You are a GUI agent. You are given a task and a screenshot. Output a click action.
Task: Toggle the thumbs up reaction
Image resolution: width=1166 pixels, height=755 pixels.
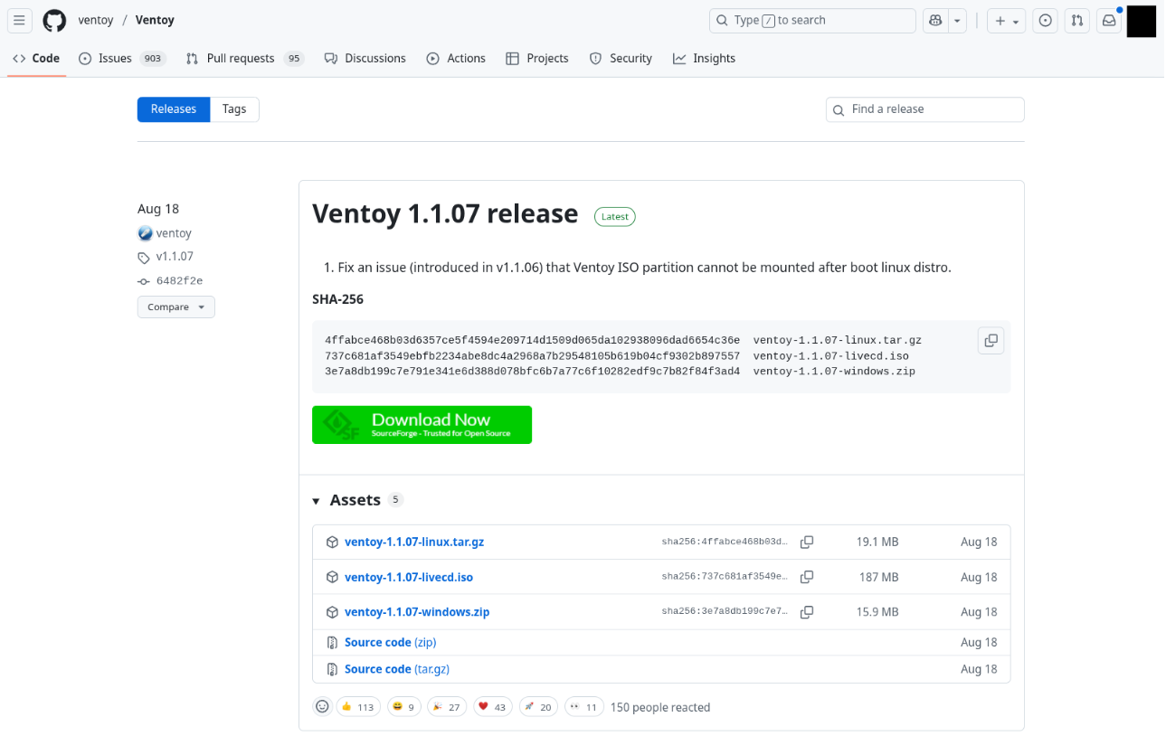(357, 707)
